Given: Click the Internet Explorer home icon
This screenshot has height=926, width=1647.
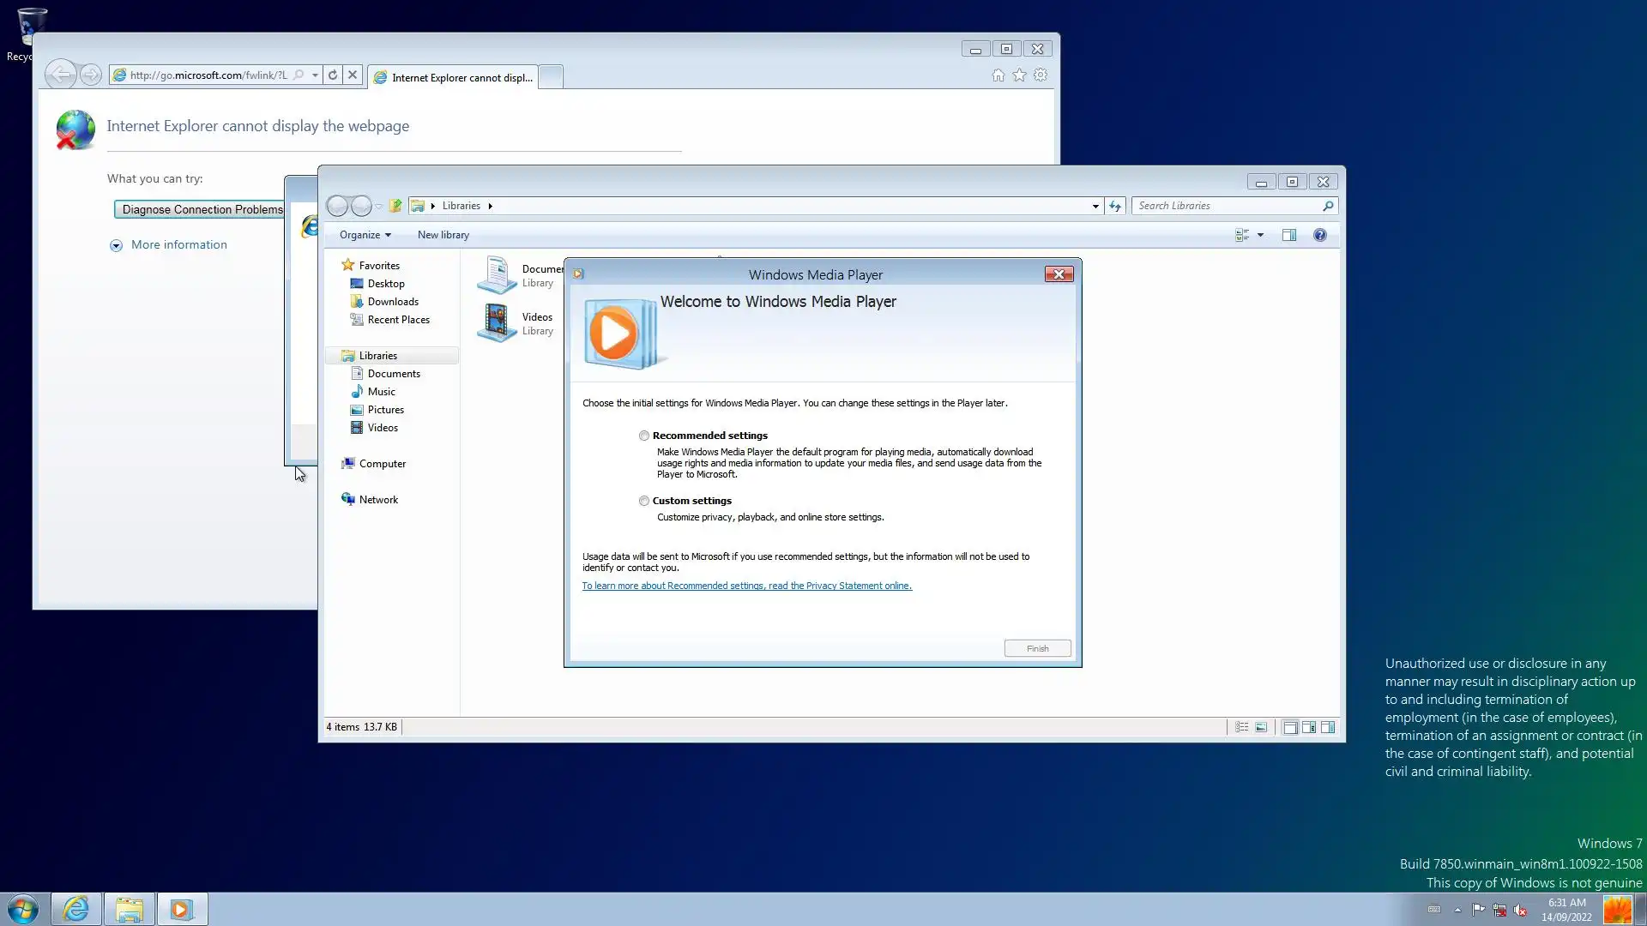Looking at the screenshot, I should coord(998,75).
